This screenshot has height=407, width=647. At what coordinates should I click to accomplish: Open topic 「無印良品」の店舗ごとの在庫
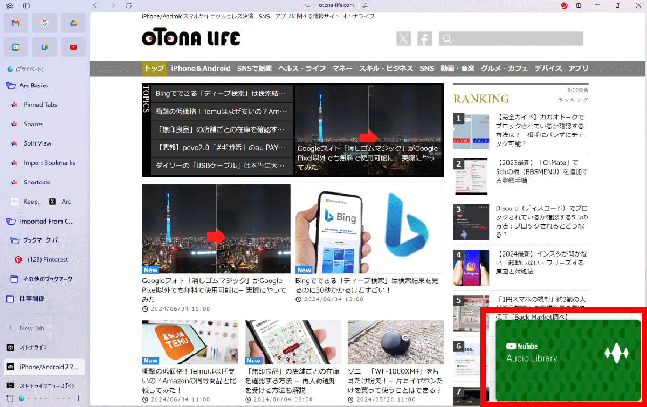pyautogui.click(x=222, y=129)
